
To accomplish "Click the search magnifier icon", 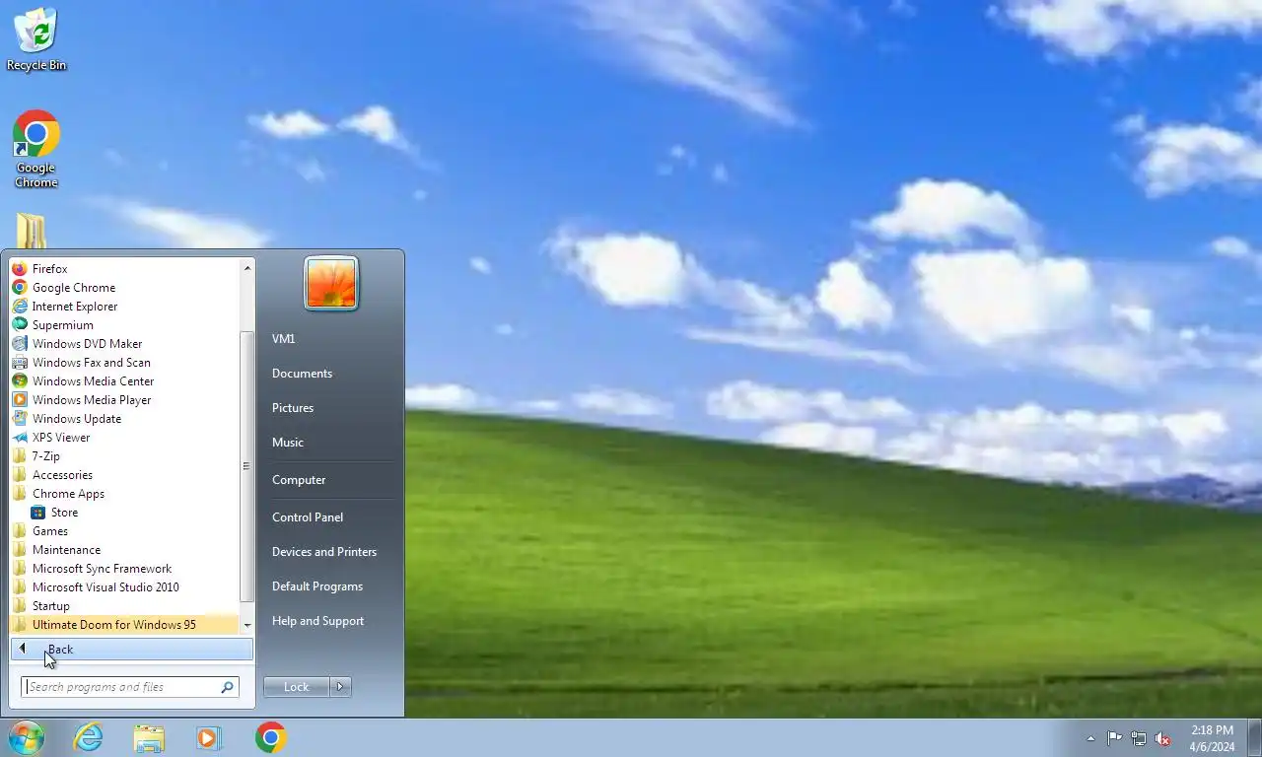I will [228, 687].
